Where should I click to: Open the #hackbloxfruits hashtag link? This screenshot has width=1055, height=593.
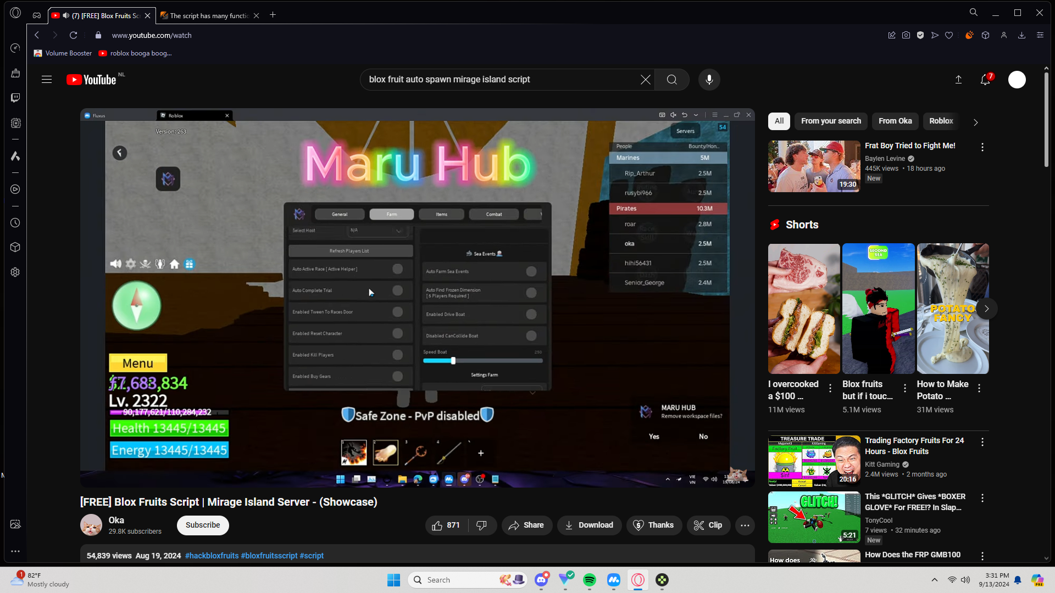point(212,556)
